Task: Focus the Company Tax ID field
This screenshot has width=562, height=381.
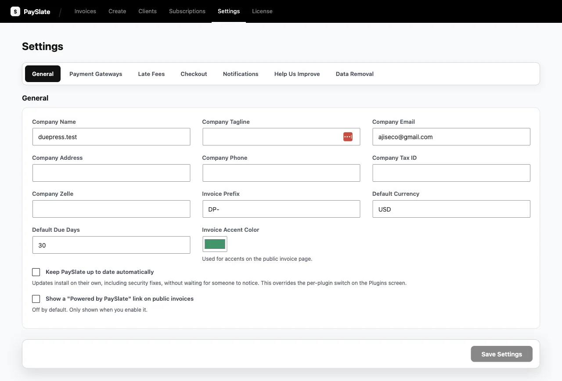Action: [451, 173]
